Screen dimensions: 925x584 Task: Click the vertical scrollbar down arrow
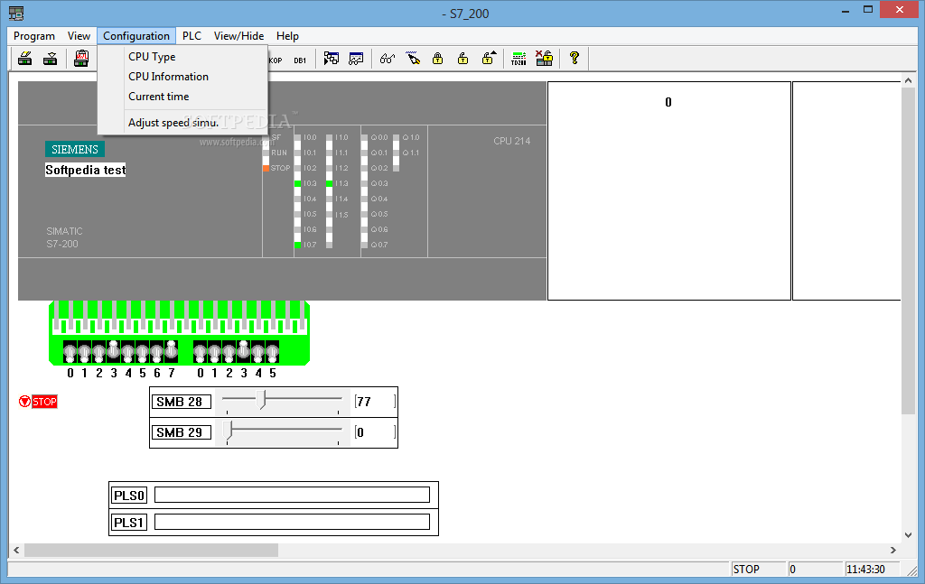pyautogui.click(x=908, y=535)
